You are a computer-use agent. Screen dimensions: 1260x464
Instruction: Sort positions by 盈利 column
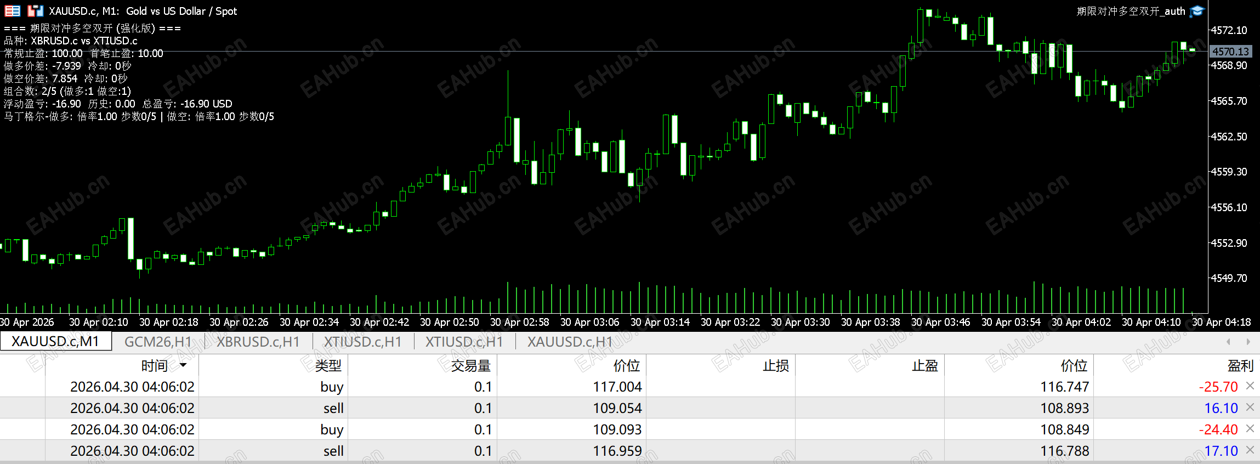(x=1240, y=365)
